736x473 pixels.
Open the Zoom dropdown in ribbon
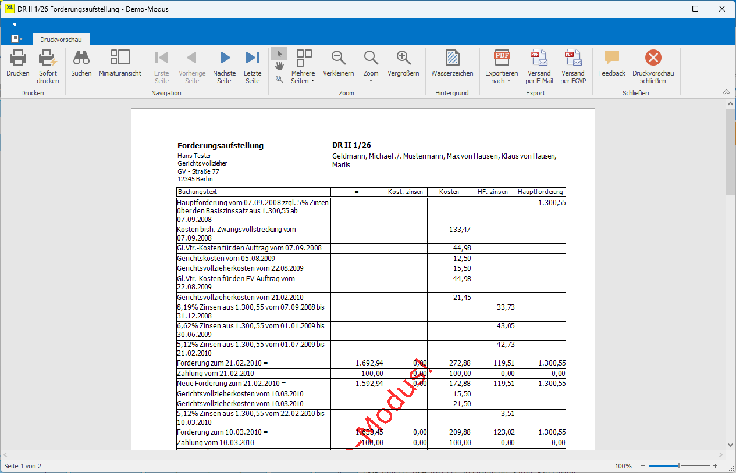coord(371,67)
